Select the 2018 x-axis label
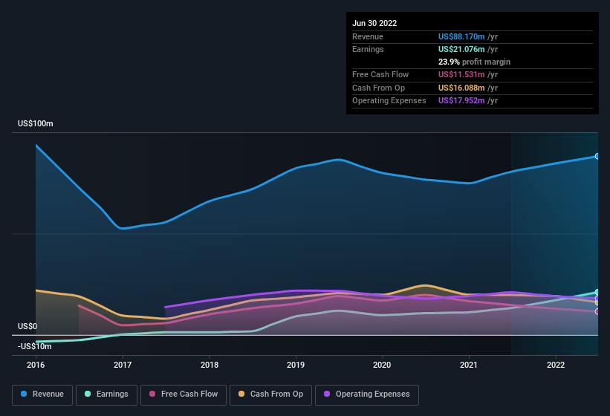610x416 pixels. click(210, 365)
